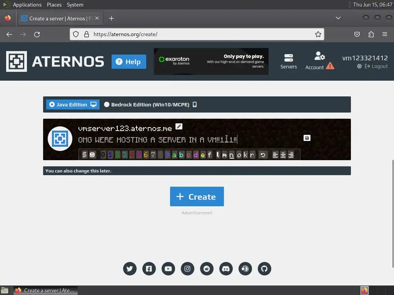Image resolution: width=394 pixels, height=295 pixels.
Task: Click the Create server button
Action: coord(197,196)
